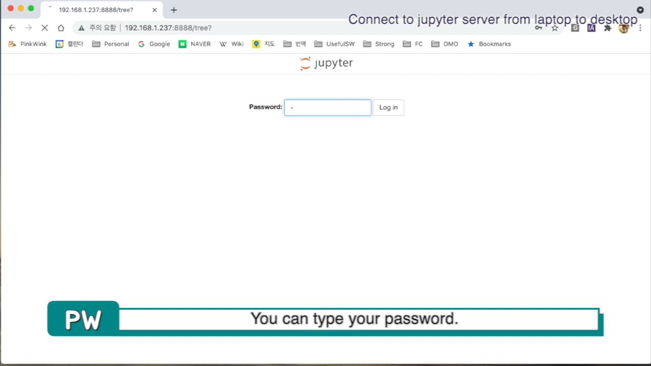Open the Wiki bookmark
The image size is (651, 366).
pos(231,44)
